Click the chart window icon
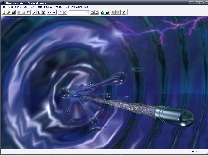 97,12
